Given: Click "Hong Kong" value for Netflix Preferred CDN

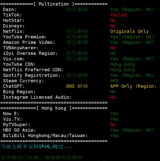Looking at the screenshot, I should pos(122,70).
